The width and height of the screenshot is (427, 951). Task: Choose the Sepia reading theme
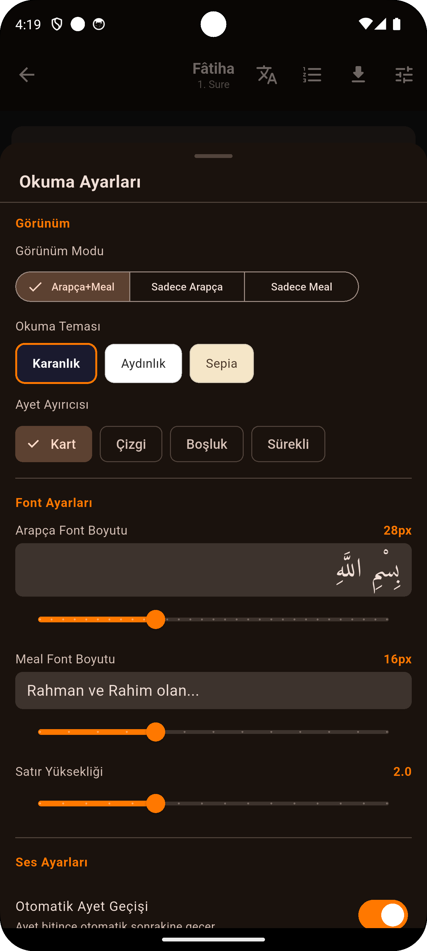pos(221,363)
